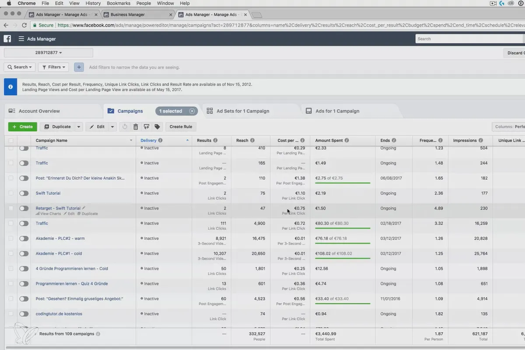Viewport: 525px width, 350px height.
Task: Enable the Akademie - PLC#2 - warm switch
Action: [x=24, y=238]
